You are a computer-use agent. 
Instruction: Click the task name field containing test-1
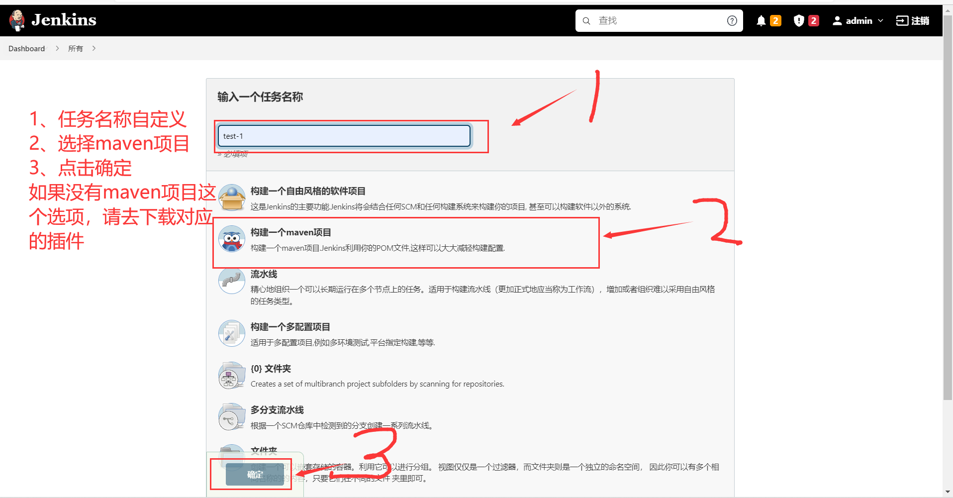344,136
